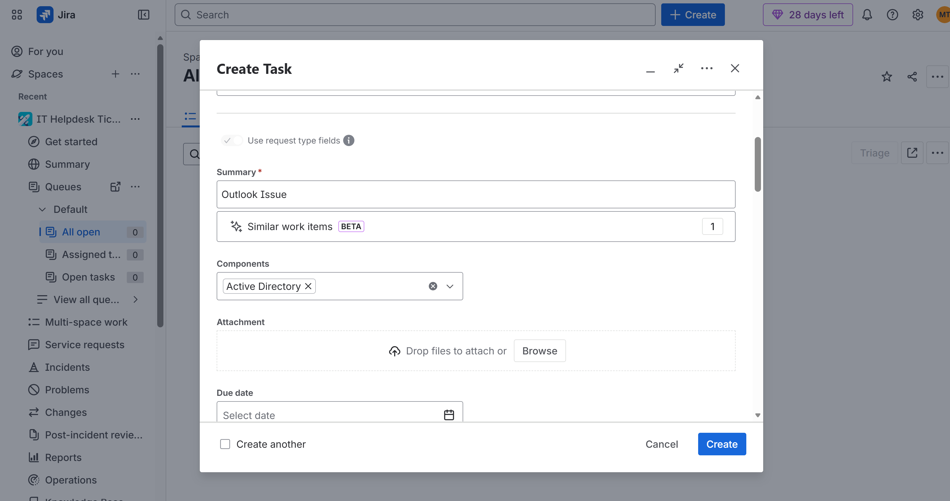Screen dimensions: 950x501
Task: Expand View all queues chevron
Action: coord(135,300)
